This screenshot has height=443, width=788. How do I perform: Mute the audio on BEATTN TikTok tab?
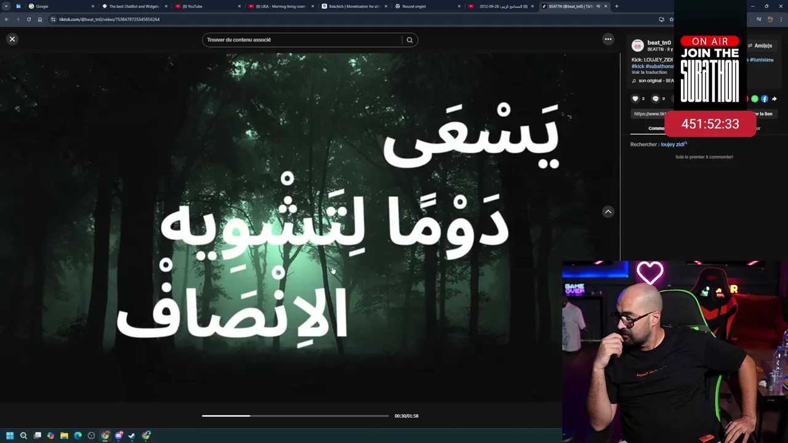click(598, 6)
